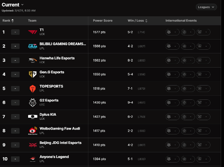The width and height of the screenshot is (224, 167).
Task: Click the International Events column header
Action: point(181,21)
